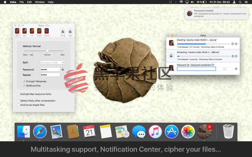Viewport: 252px width, 157px height.
Task: Open the Window menu
Action: pyautogui.click(x=40, y=2)
